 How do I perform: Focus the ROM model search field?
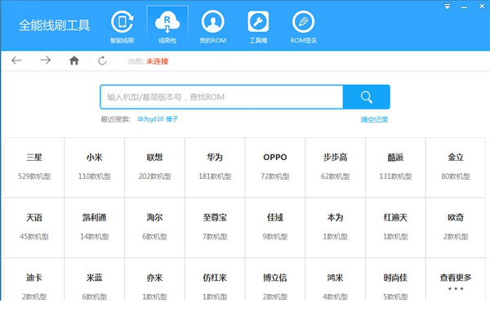point(221,97)
